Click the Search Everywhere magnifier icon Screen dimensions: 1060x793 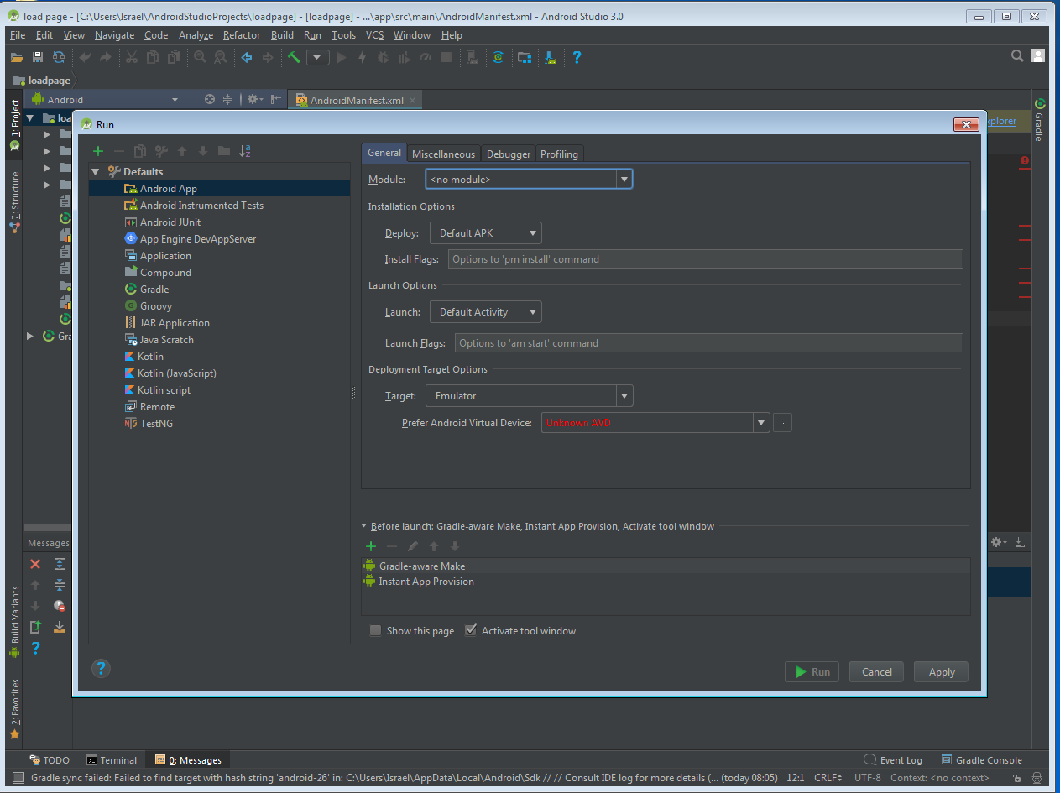(x=1017, y=56)
